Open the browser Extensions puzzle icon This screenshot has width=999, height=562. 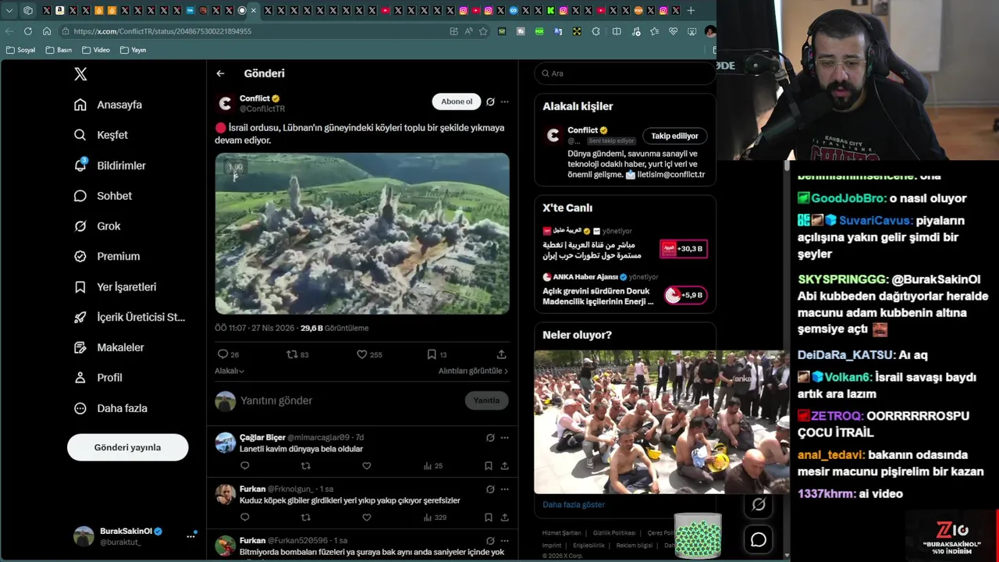click(x=596, y=31)
